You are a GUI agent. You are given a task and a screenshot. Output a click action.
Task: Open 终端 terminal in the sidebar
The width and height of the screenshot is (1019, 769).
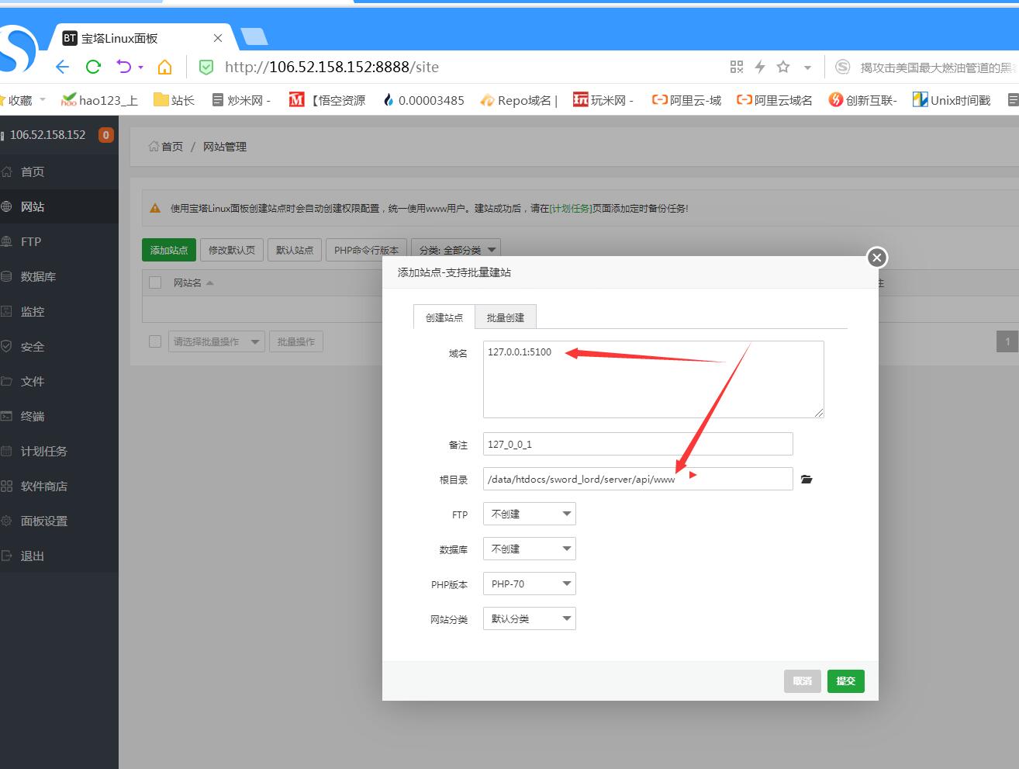[33, 417]
